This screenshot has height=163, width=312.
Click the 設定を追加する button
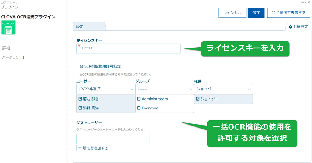point(93,148)
